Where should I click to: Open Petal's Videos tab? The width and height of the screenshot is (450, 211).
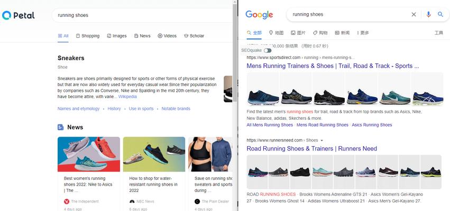tap(167, 36)
